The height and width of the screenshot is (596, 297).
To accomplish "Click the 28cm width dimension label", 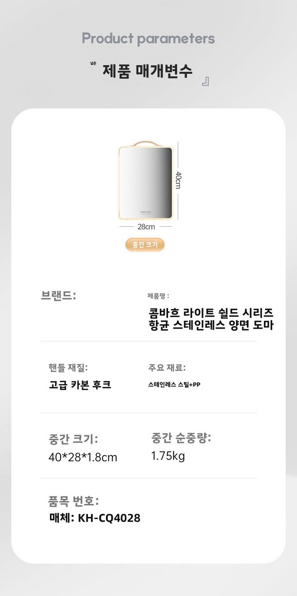I will (x=146, y=227).
